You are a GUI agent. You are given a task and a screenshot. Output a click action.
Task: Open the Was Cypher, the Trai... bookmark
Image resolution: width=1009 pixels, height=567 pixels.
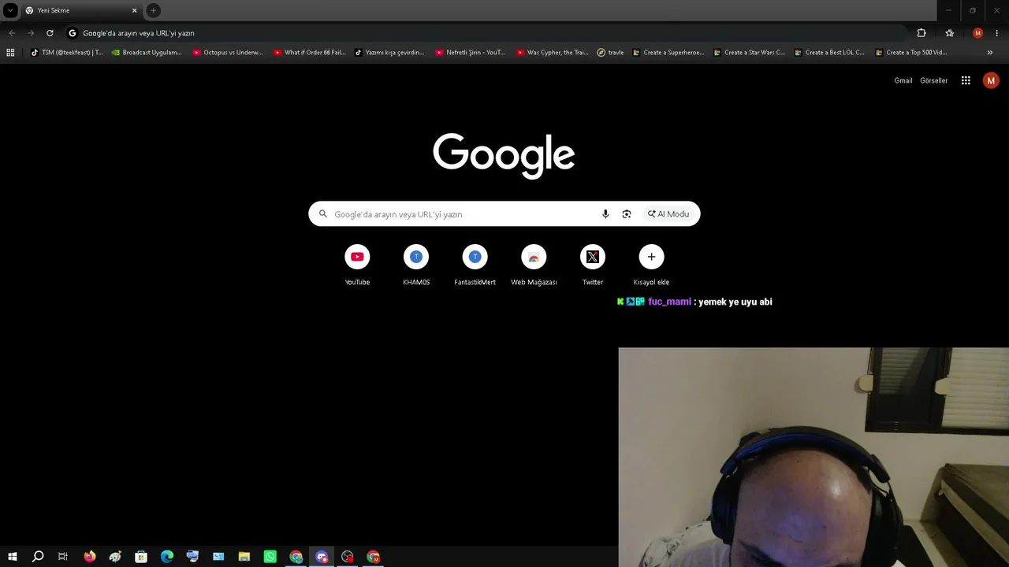pyautogui.click(x=552, y=53)
